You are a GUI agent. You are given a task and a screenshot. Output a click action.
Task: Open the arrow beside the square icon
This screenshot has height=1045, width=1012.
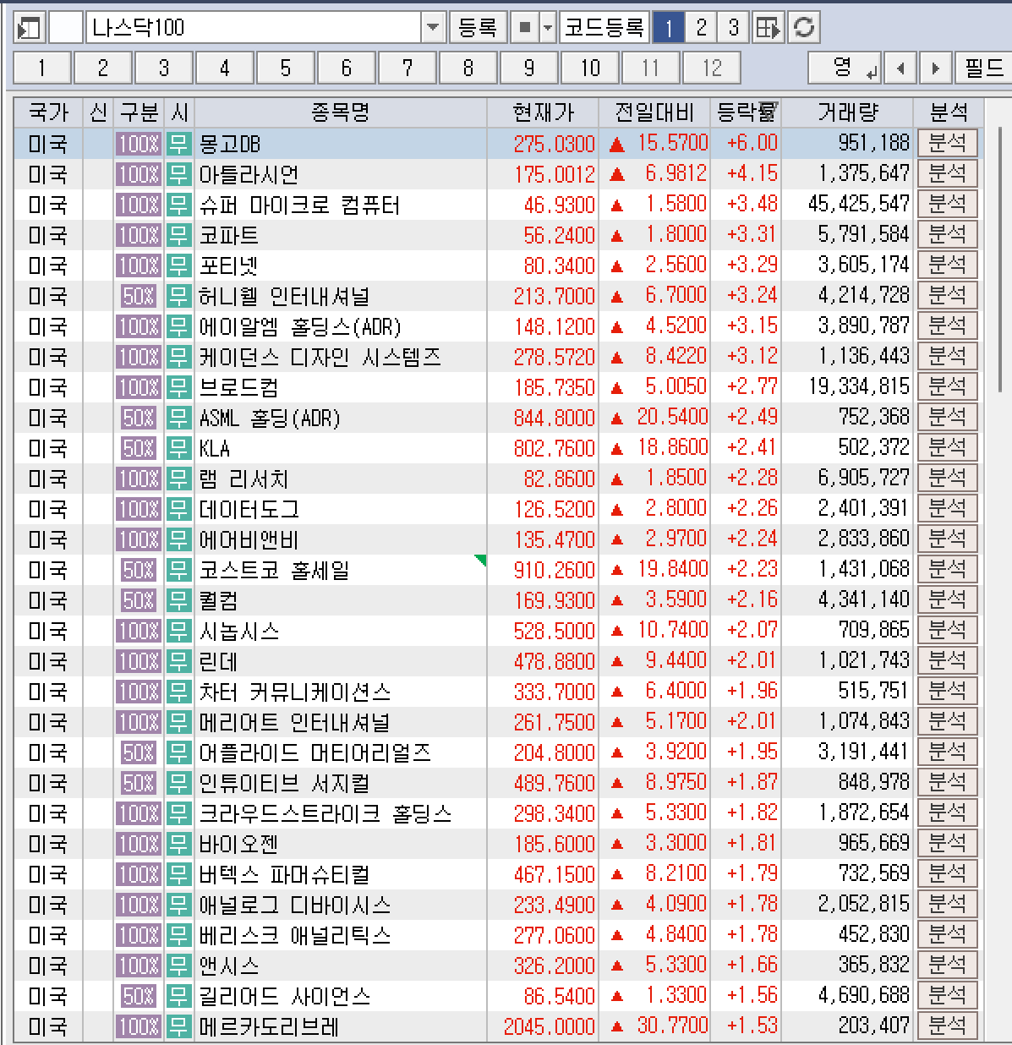tap(548, 28)
